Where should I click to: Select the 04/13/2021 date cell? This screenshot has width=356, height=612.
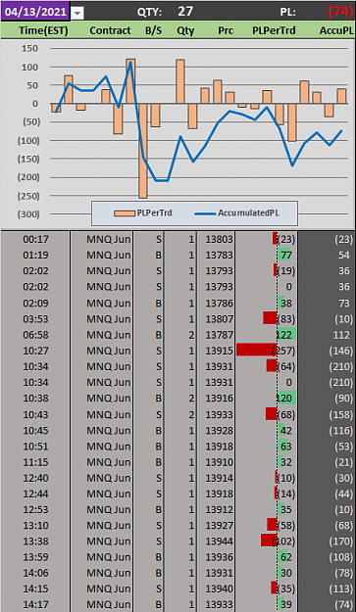click(35, 11)
